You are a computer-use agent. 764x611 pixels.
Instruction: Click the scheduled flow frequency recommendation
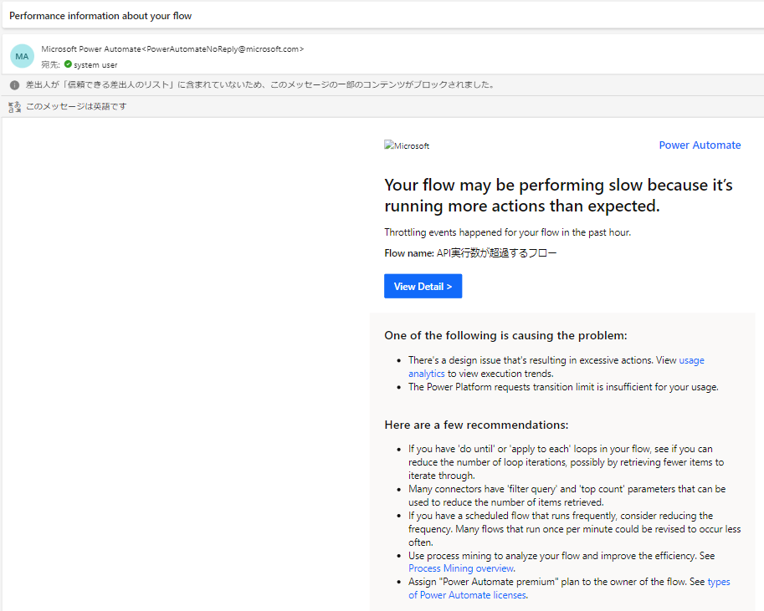point(574,529)
